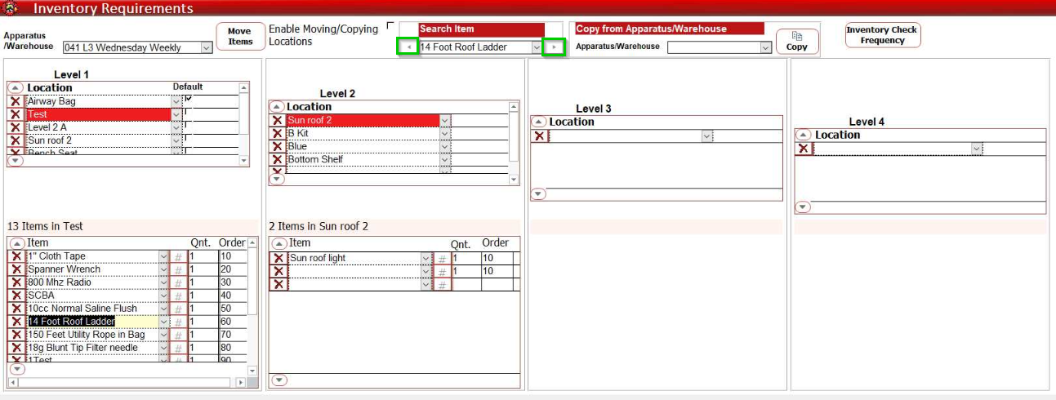The height and width of the screenshot is (400, 1056).
Task: Enable Moving/Copying Locations checkbox
Action: tap(390, 25)
